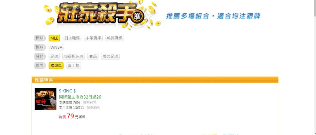316x135 pixels.
Task: Select the 俄羅斯冰球 category button
Action: (73, 57)
